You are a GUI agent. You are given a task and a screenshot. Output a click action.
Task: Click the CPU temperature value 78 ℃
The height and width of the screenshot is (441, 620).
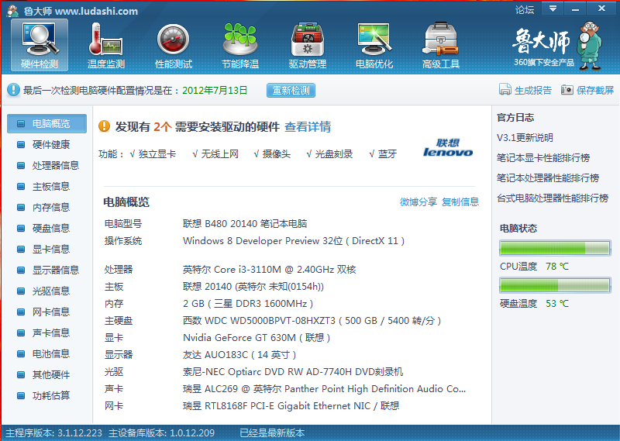click(x=557, y=267)
